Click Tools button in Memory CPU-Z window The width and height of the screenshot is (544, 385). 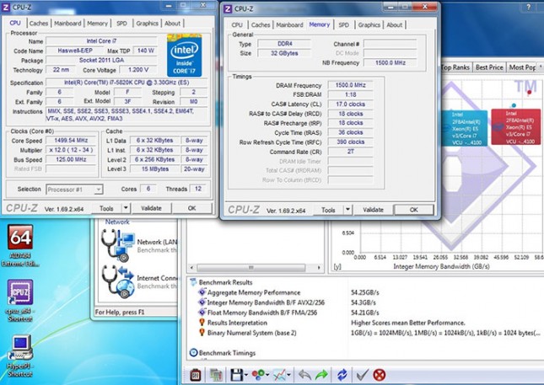(x=328, y=210)
